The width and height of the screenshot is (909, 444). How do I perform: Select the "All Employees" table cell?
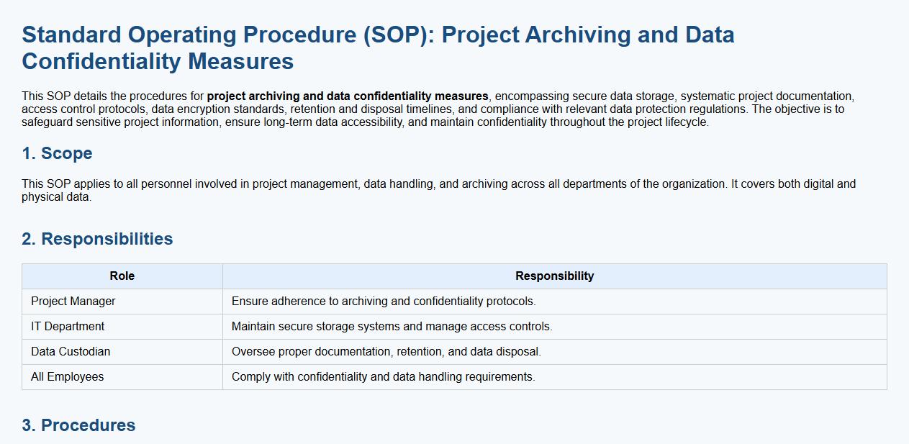pyautogui.click(x=67, y=377)
